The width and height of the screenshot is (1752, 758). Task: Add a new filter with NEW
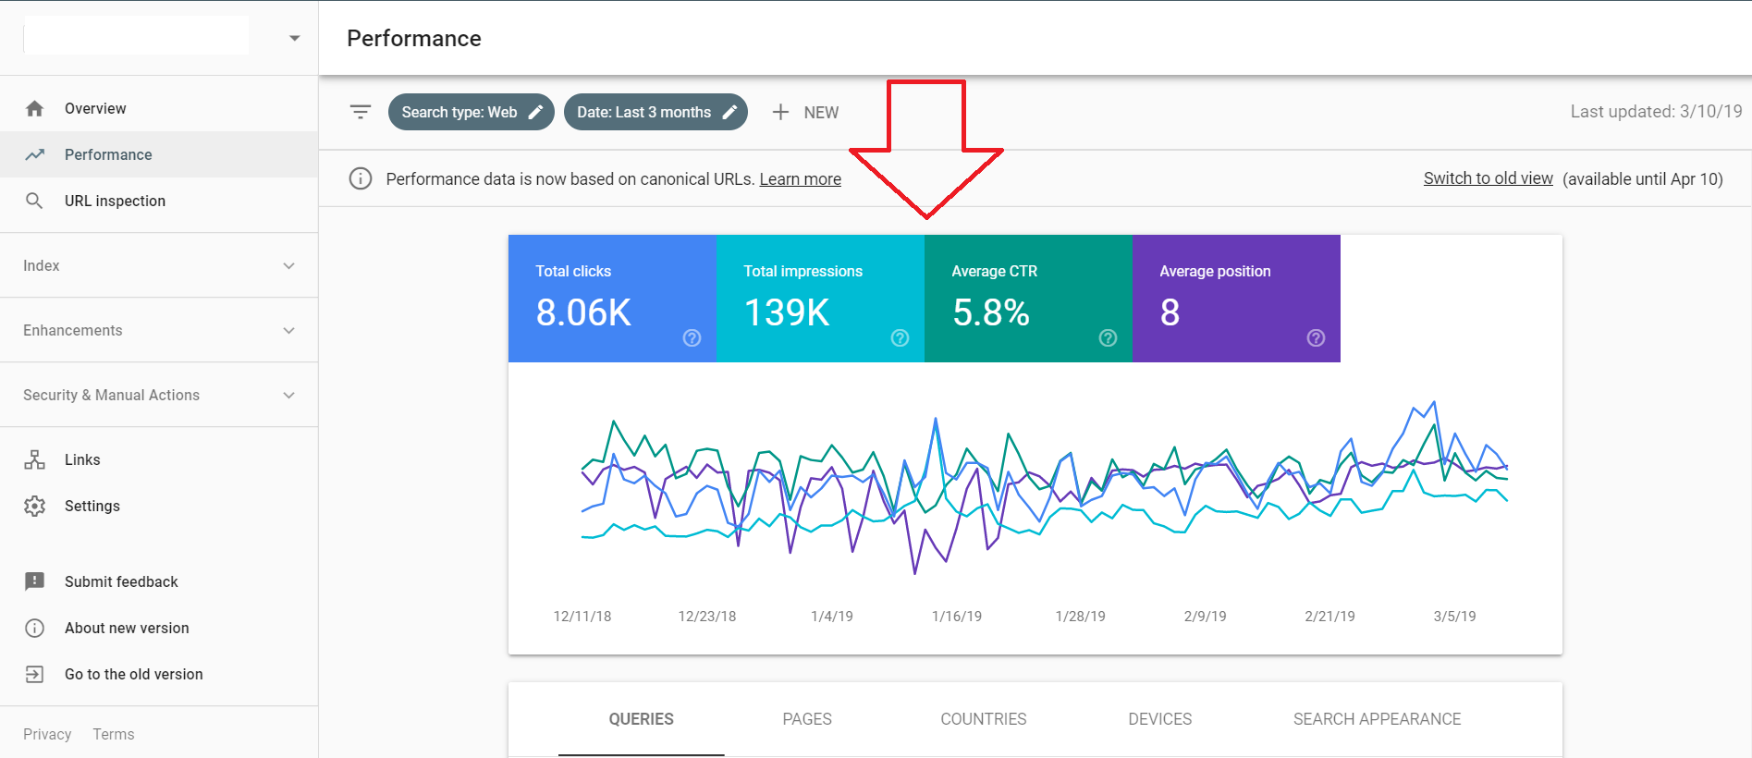pyautogui.click(x=805, y=112)
